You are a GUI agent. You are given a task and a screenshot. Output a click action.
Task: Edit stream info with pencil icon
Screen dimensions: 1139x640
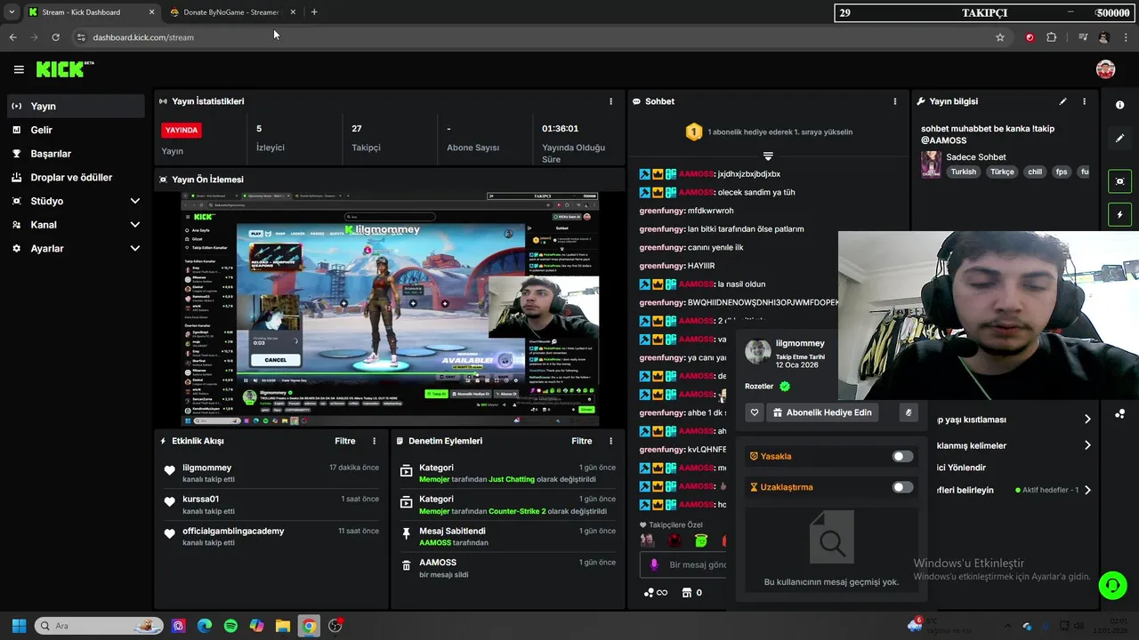click(x=1062, y=101)
